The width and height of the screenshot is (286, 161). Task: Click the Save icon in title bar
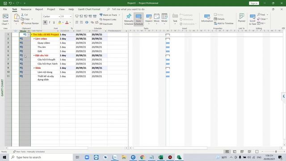click(5, 3)
